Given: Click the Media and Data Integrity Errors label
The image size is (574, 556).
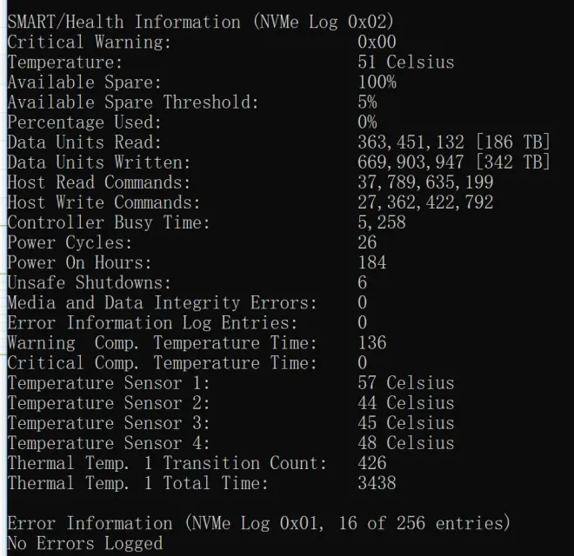Looking at the screenshot, I should (162, 302).
